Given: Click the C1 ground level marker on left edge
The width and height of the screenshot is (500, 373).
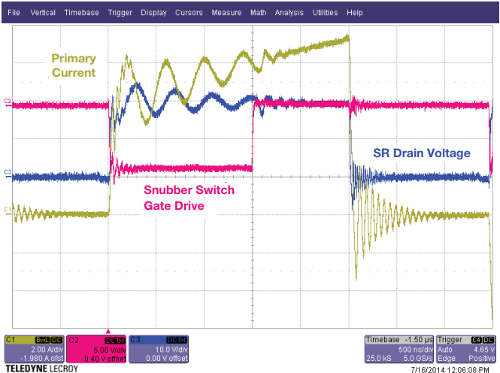Looking at the screenshot, I should click(8, 209).
